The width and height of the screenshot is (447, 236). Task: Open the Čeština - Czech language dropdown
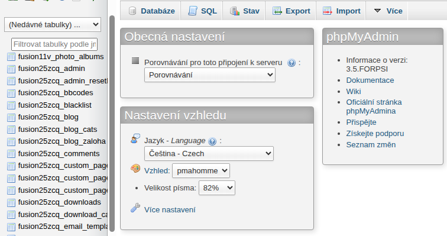click(x=209, y=154)
